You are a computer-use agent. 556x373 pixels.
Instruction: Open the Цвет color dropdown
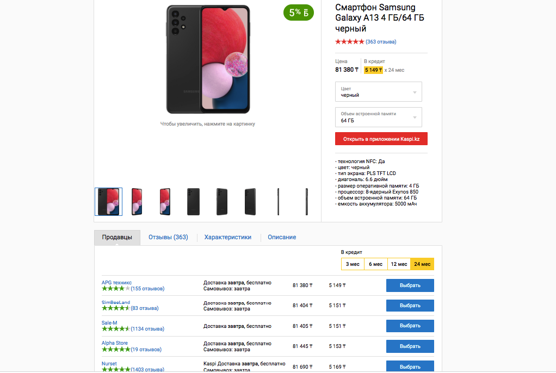coord(379,92)
